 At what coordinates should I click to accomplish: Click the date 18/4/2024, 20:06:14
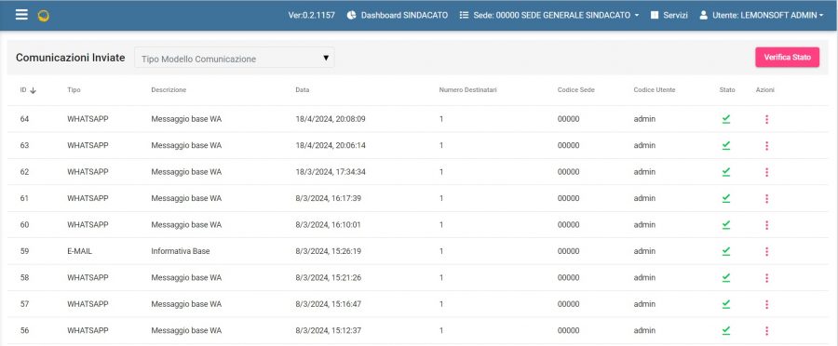pos(331,145)
